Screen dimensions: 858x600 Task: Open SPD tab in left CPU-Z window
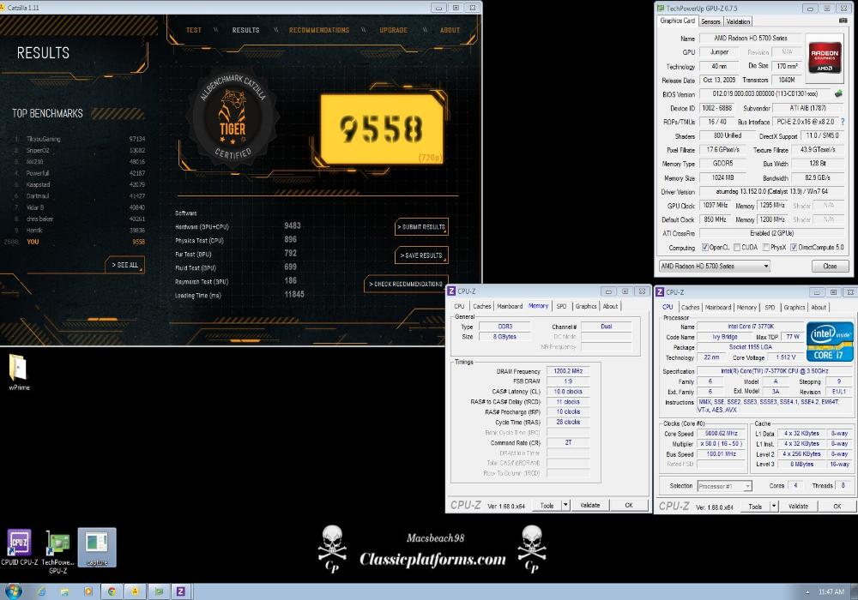click(x=561, y=307)
